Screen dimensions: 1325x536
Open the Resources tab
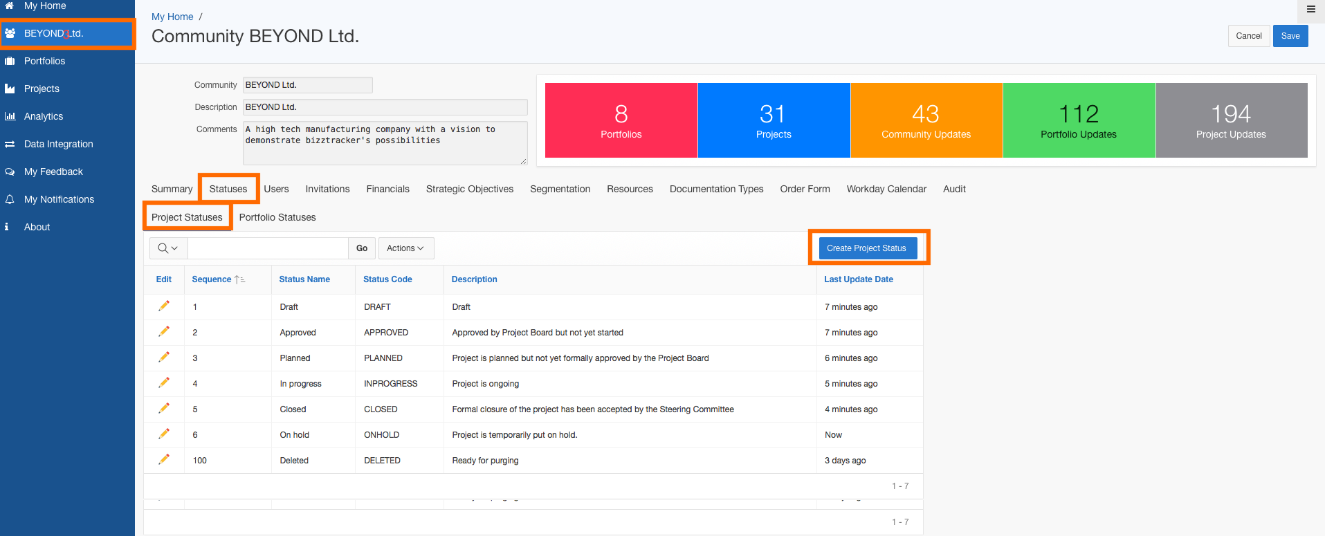point(630,189)
